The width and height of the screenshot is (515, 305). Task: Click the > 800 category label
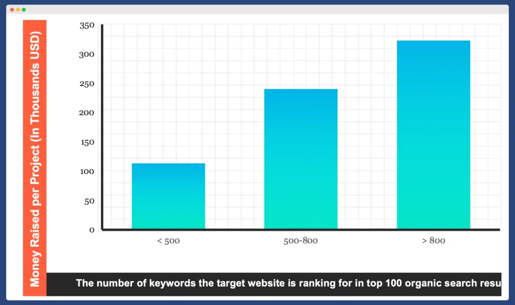435,240
